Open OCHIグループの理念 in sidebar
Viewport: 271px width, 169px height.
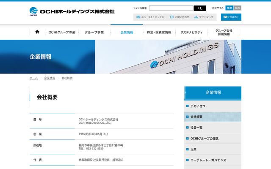coord(213,139)
